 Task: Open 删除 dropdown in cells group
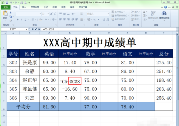tap(136, 16)
